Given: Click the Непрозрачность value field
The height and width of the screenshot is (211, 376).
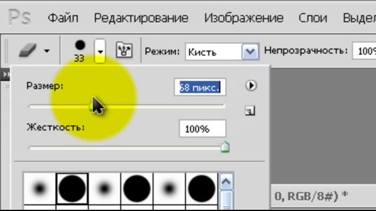Looking at the screenshot, I should point(364,51).
